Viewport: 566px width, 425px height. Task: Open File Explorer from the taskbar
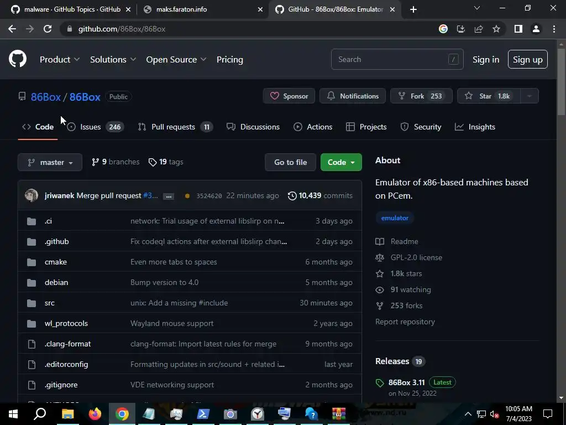67,414
